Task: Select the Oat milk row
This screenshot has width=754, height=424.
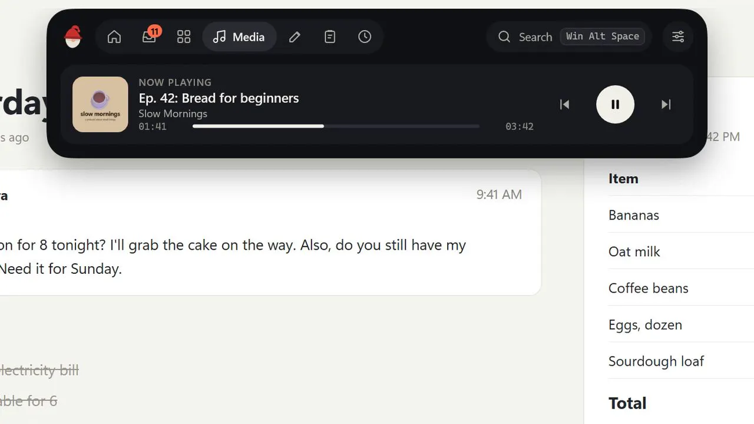Action: point(681,251)
